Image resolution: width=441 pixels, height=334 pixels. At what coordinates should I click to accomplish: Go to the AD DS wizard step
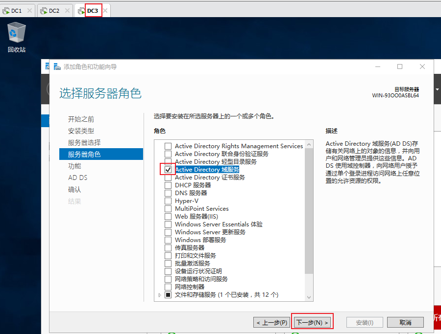[77, 178]
